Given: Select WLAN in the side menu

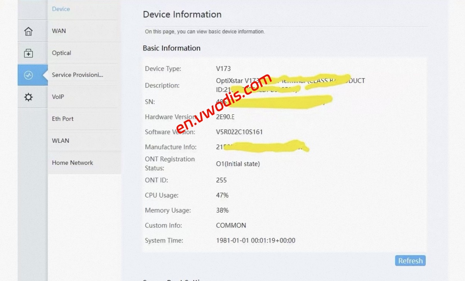Looking at the screenshot, I should tap(61, 140).
